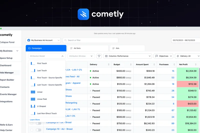Open the Delivery: All dropdown
Screen dimensions: 200x133
coord(187,56)
